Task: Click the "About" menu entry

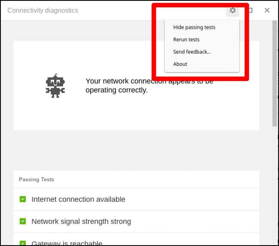Action: [180, 64]
